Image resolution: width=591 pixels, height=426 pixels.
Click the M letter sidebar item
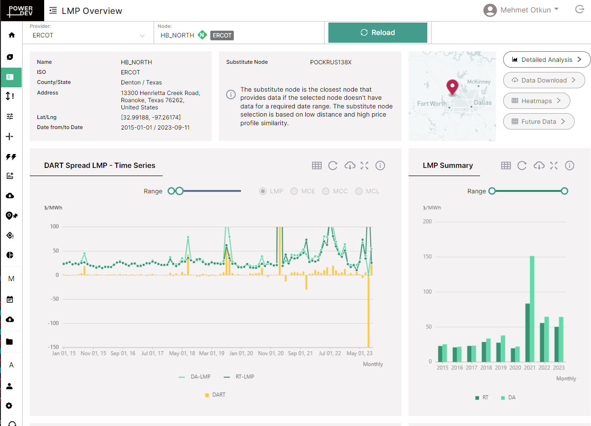tap(11, 279)
